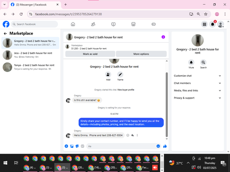Open the emoji picker in message box

158,146
